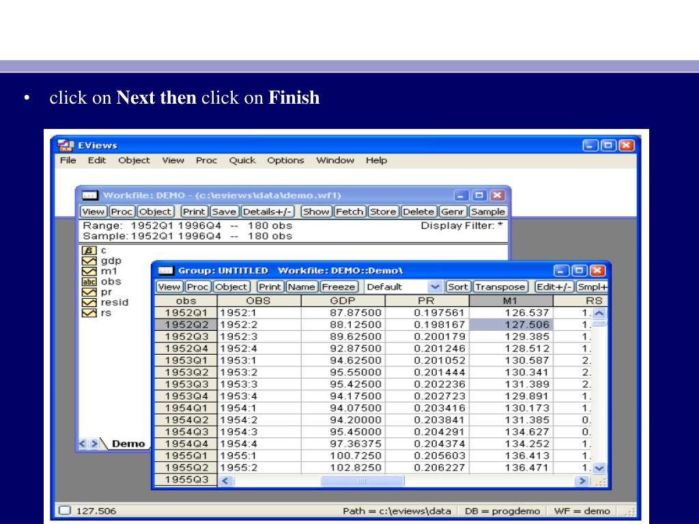The image size is (699, 524).
Task: Select the PR column header
Action: coord(427,301)
